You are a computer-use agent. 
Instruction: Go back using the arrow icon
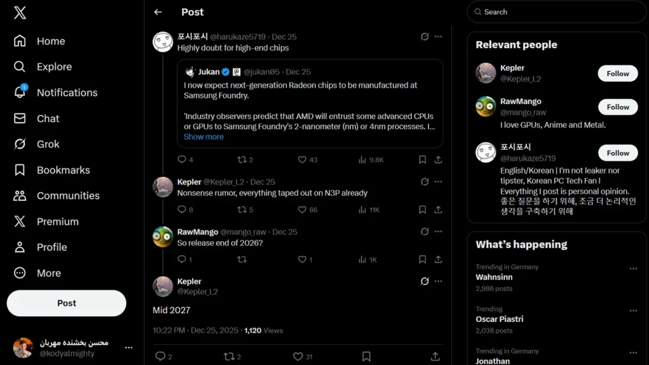pyautogui.click(x=158, y=12)
